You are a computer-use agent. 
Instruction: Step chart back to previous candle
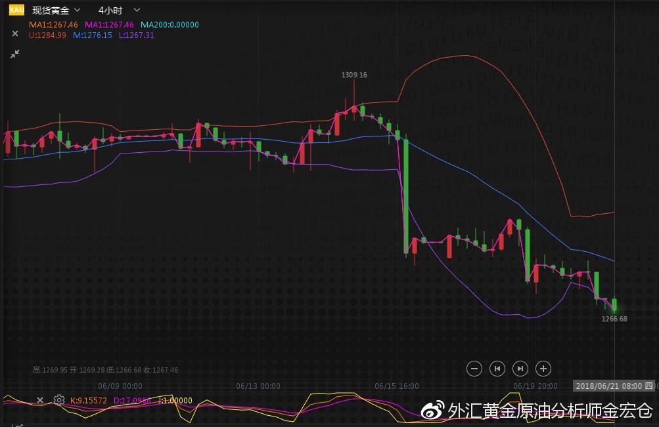click(x=497, y=369)
